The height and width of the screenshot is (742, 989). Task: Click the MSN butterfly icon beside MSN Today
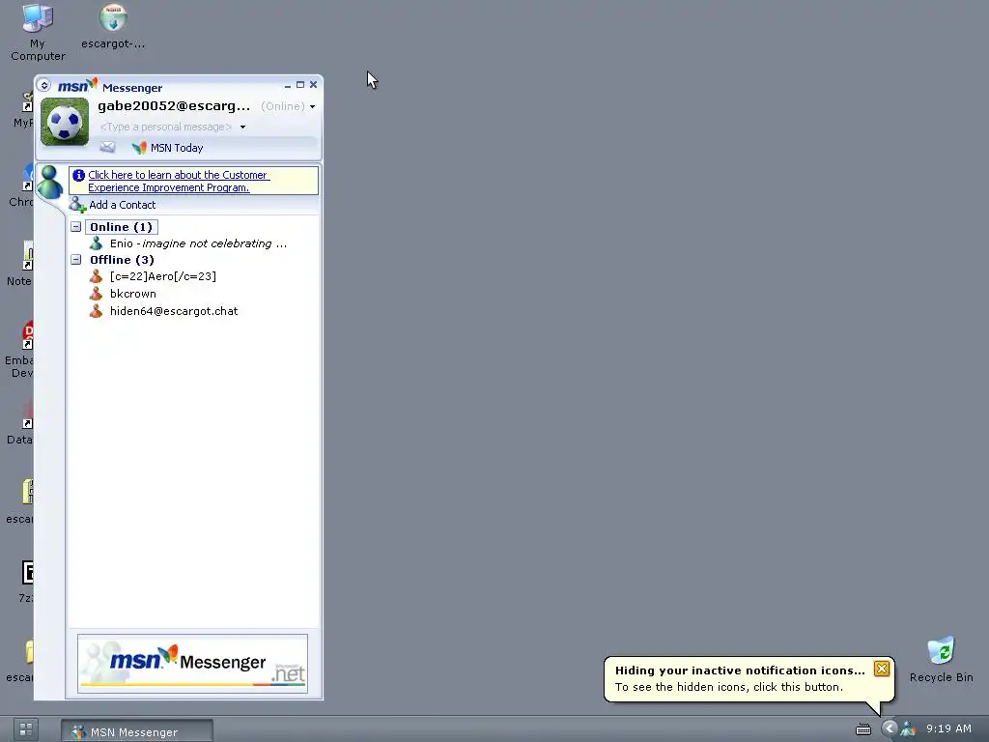coord(139,148)
